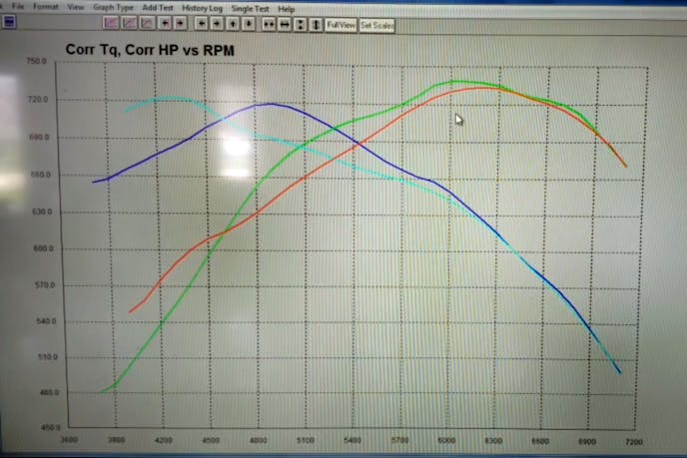The image size is (687, 458).
Task: Open the Add Test menu
Action: click(158, 7)
